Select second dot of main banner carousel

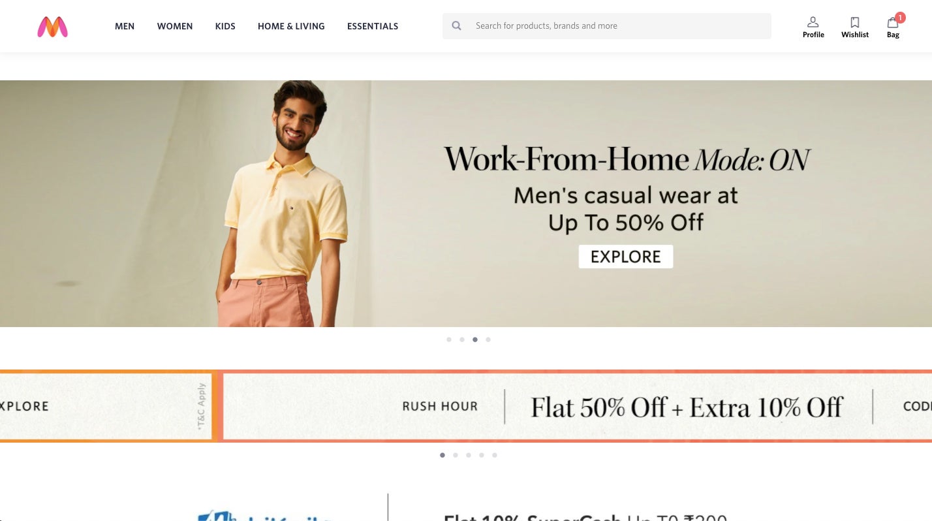(462, 339)
